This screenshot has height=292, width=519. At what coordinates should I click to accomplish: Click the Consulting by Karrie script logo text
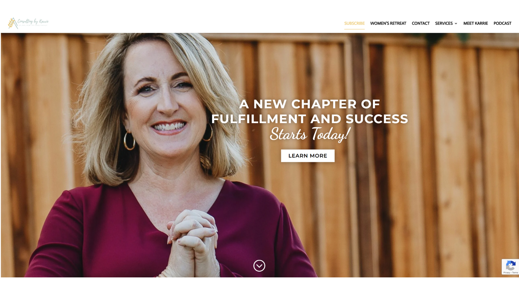(33, 21)
